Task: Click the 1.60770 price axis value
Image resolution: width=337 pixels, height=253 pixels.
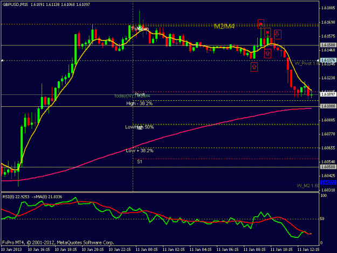Action: coord(328,134)
